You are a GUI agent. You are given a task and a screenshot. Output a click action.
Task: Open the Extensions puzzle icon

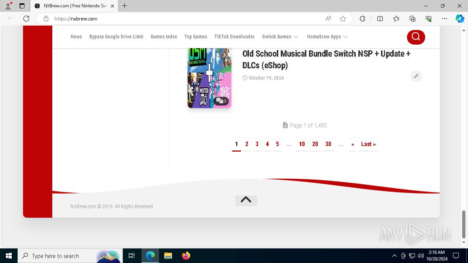362,19
